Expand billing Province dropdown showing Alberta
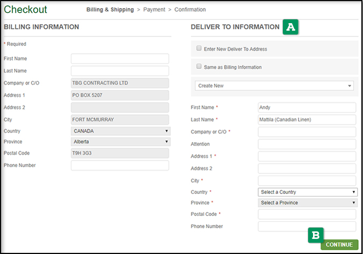This screenshot has height=254, width=363. [120, 142]
